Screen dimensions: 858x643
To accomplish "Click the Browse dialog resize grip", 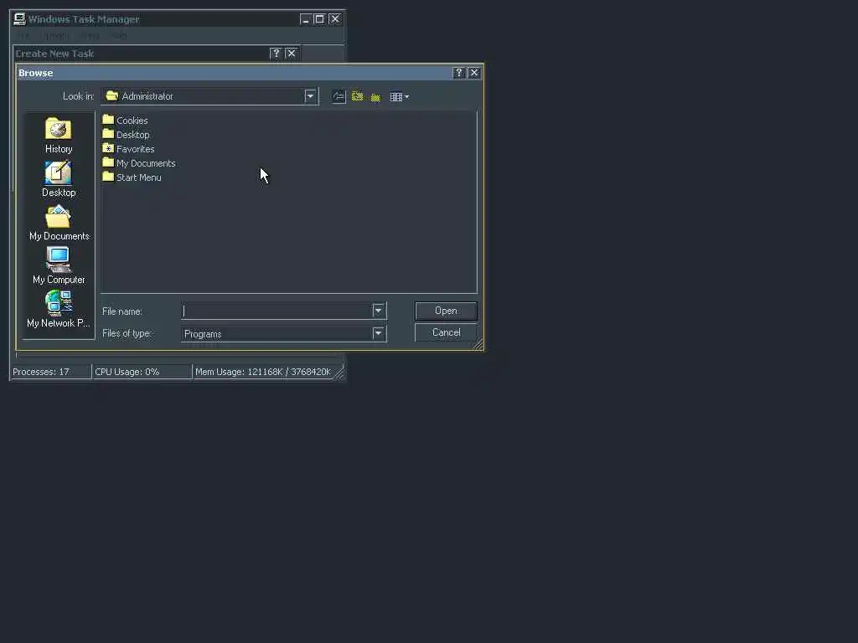I will 477,344.
